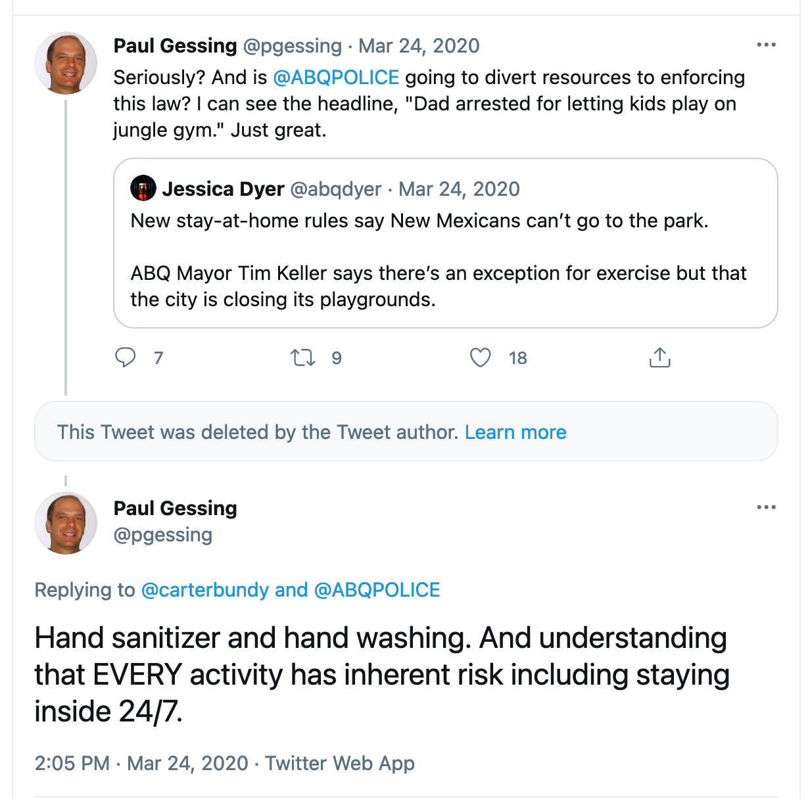Screen dimensions: 810x799
Task: Click the 2:05 PM timestamp on the reply
Action: coord(72,764)
